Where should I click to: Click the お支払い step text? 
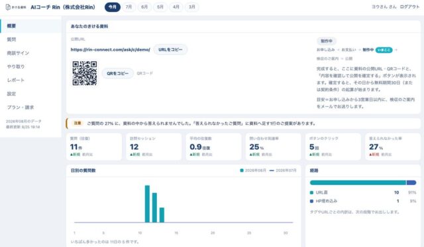tap(349, 50)
